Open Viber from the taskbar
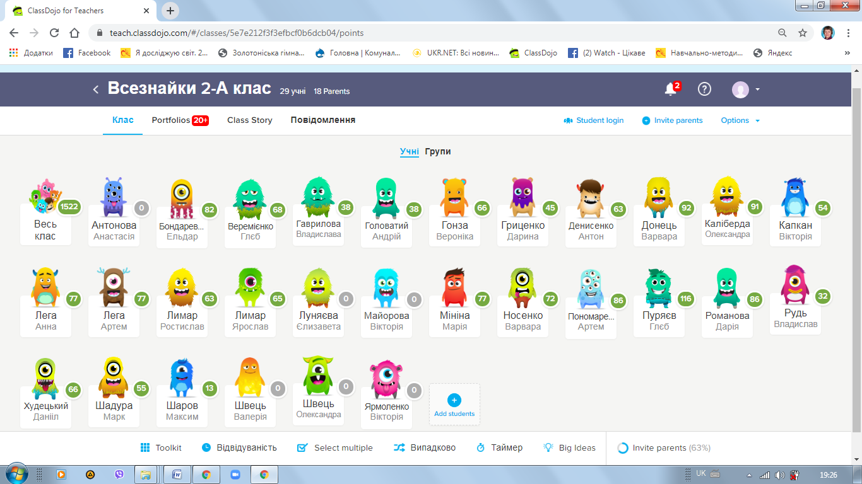This screenshot has width=862, height=484. [x=119, y=475]
